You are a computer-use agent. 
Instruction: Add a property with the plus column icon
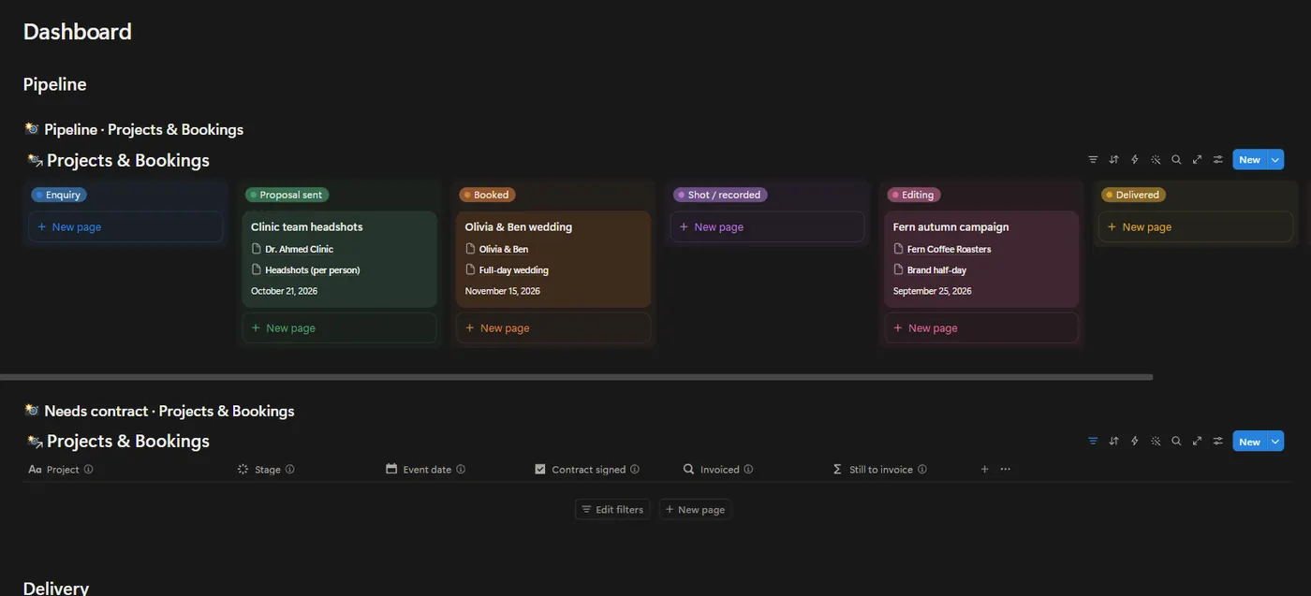(x=984, y=470)
